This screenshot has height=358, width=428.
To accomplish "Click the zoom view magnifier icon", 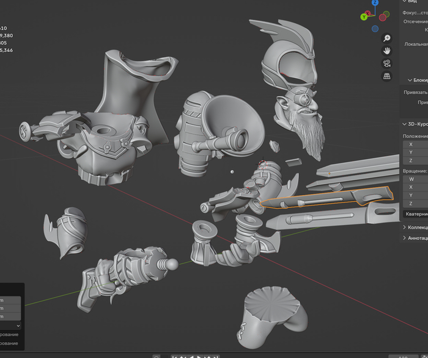I will 387,38.
